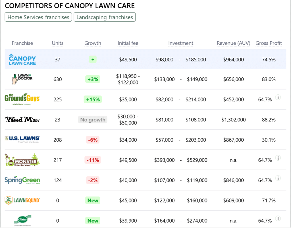Image resolution: width=291 pixels, height=228 pixels.
Task: Click the green plus growth badge for Canopy
Action: point(93,60)
